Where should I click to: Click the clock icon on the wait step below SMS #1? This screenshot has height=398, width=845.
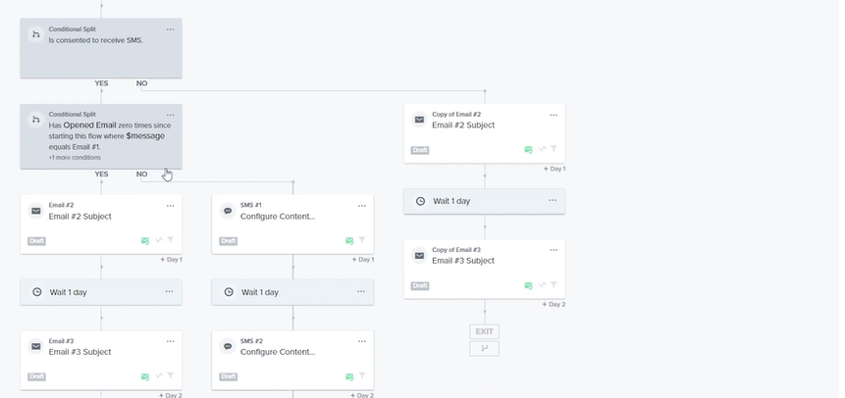[229, 292]
